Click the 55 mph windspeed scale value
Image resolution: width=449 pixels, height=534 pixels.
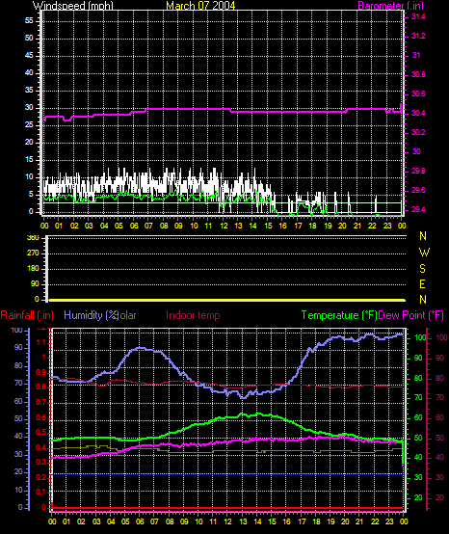29,21
